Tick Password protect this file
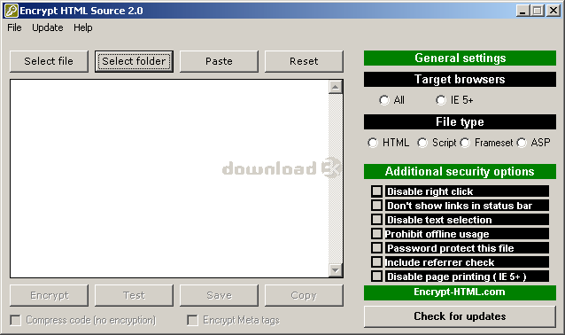 [x=377, y=248]
